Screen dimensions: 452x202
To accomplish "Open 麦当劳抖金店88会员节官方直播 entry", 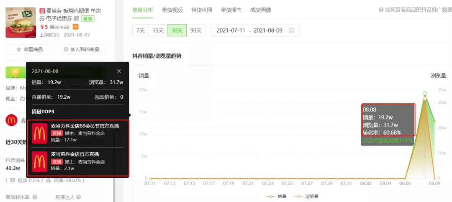I will point(77,133).
